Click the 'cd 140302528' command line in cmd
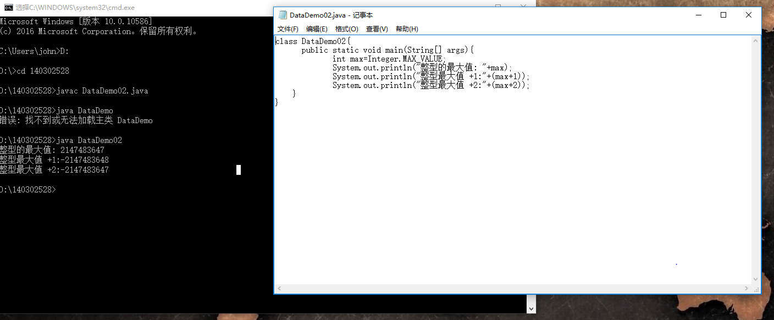 pos(34,71)
